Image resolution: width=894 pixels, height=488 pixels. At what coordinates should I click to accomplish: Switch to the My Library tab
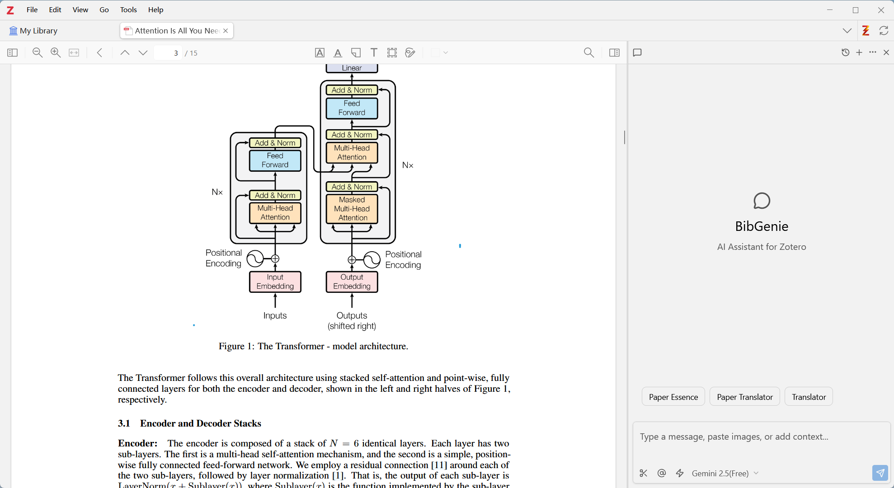38,30
